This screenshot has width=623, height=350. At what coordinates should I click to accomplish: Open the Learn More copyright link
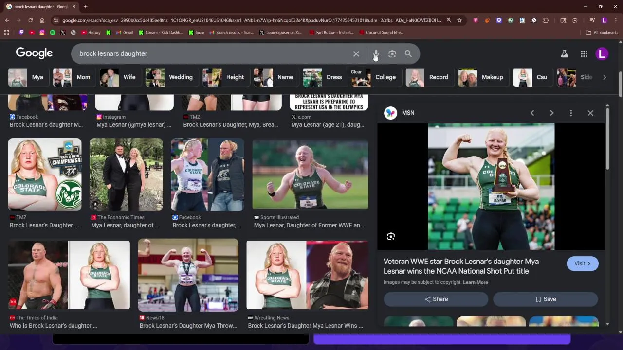(476, 282)
